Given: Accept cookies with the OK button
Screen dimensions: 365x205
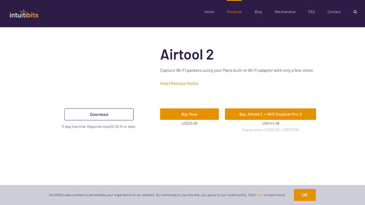Looking at the screenshot, I should pyautogui.click(x=305, y=195).
